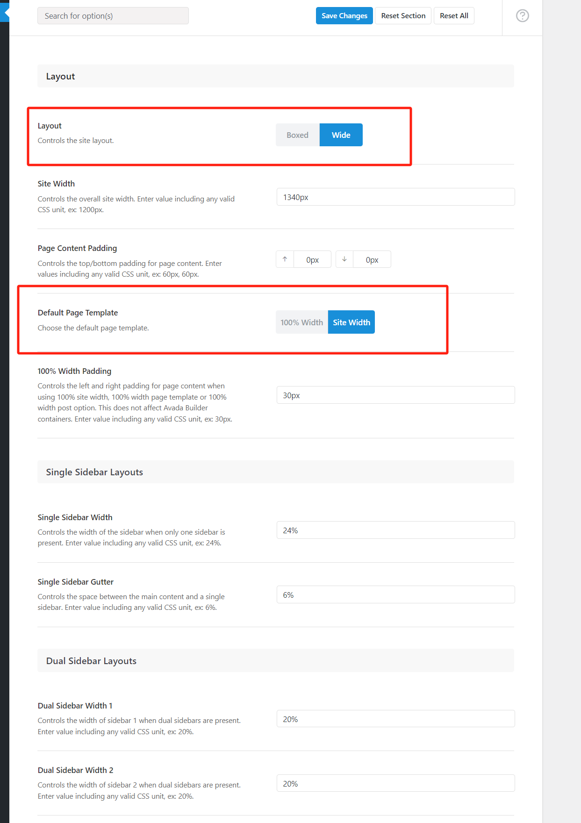581x823 pixels.
Task: Edit the Dual Sidebar Width 2 field
Action: click(395, 784)
